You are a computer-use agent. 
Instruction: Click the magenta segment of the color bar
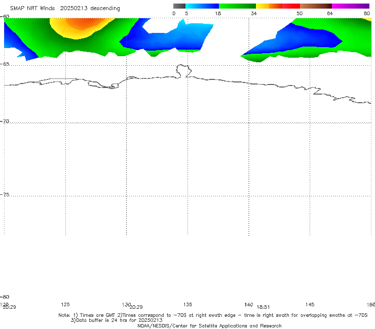(351, 6)
